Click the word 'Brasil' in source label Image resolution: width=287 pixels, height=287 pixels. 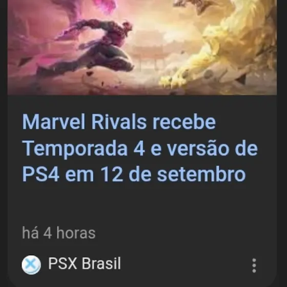pos(101,263)
